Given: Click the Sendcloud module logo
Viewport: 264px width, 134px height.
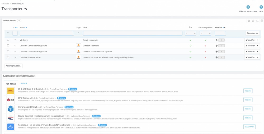Looking at the screenshot, I should point(11,127).
